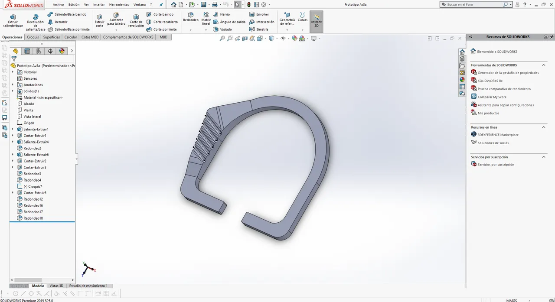Viewport: 555px width, 302px height.
Task: Open Geometría de referencia tool
Action: 287,19
